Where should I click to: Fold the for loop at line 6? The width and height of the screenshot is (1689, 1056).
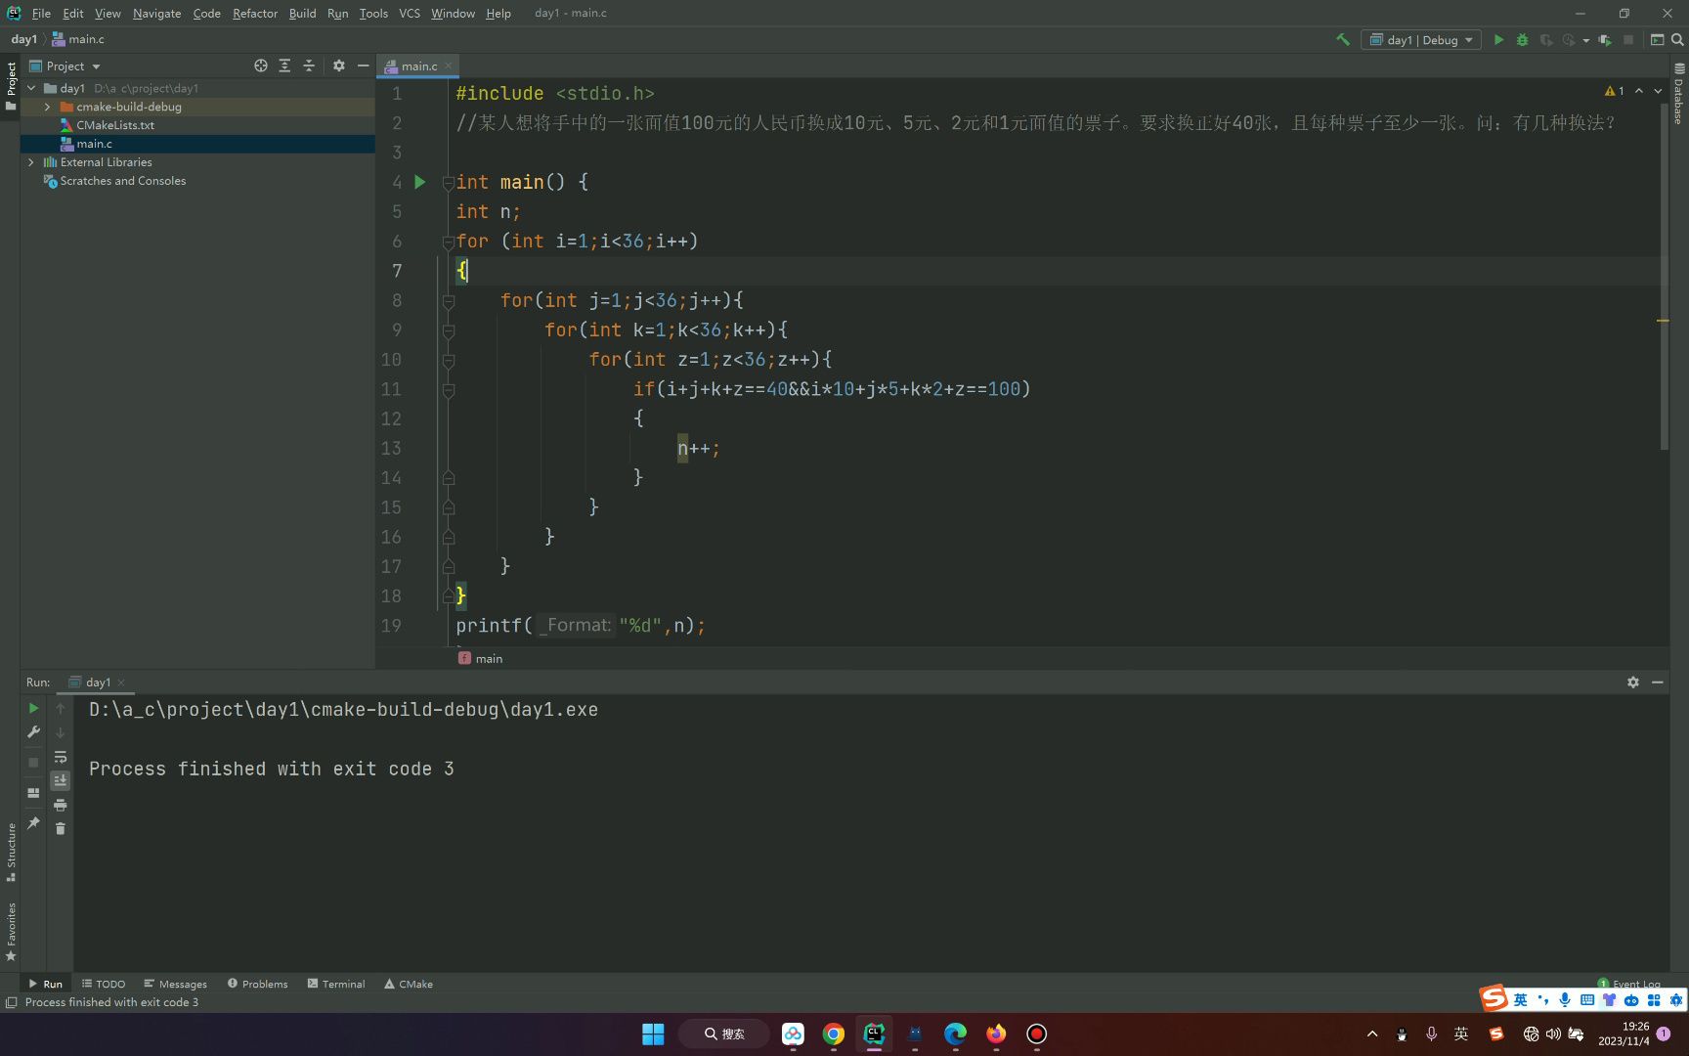tap(448, 242)
